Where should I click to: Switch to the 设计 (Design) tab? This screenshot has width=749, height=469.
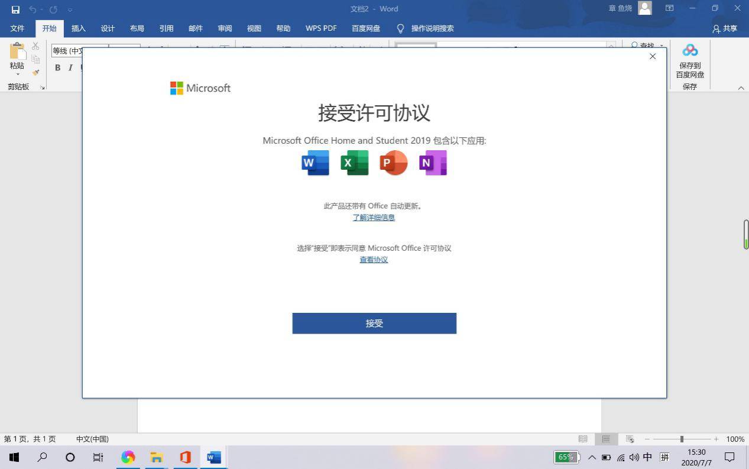[108, 28]
